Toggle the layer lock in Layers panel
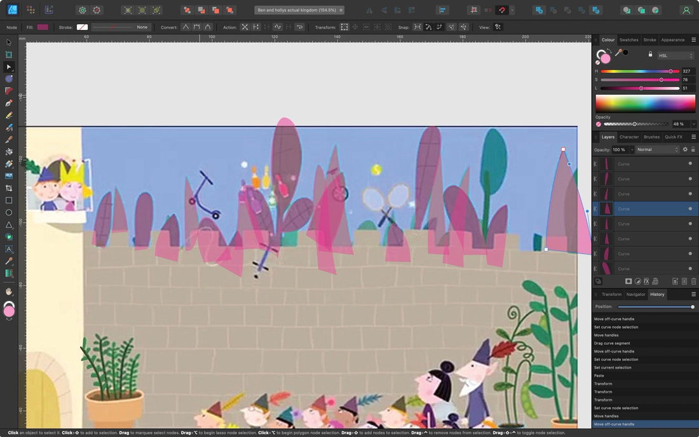The image size is (699, 437). pos(693,150)
